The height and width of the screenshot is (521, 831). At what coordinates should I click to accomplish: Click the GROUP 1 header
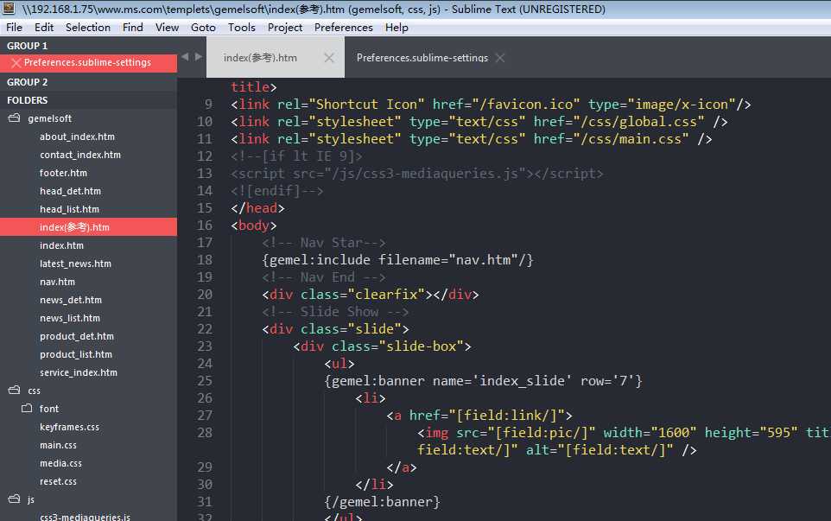coord(27,46)
